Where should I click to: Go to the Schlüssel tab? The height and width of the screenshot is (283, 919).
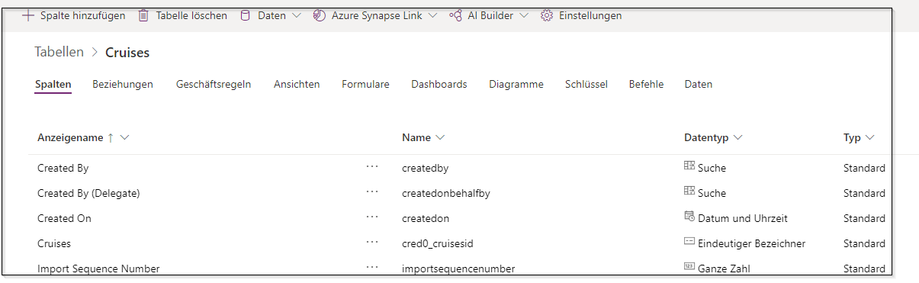click(x=586, y=84)
